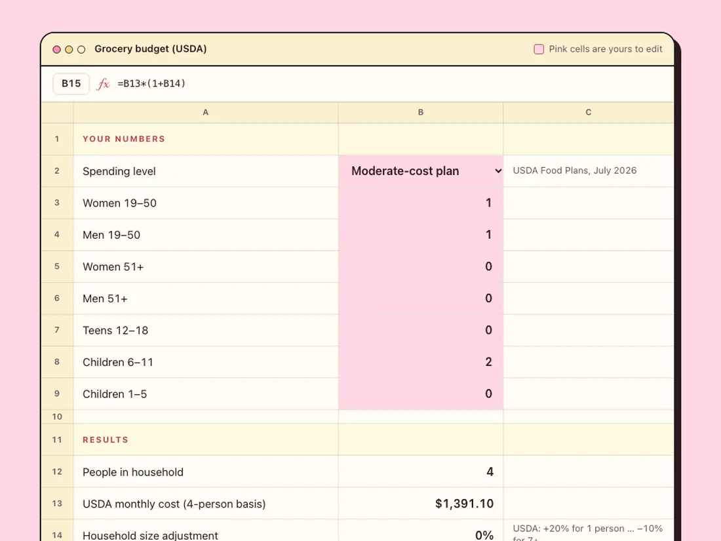Click 'USDA monthly cost (4-person basis)' label
Viewport: 721px width, 541px height.
174,504
